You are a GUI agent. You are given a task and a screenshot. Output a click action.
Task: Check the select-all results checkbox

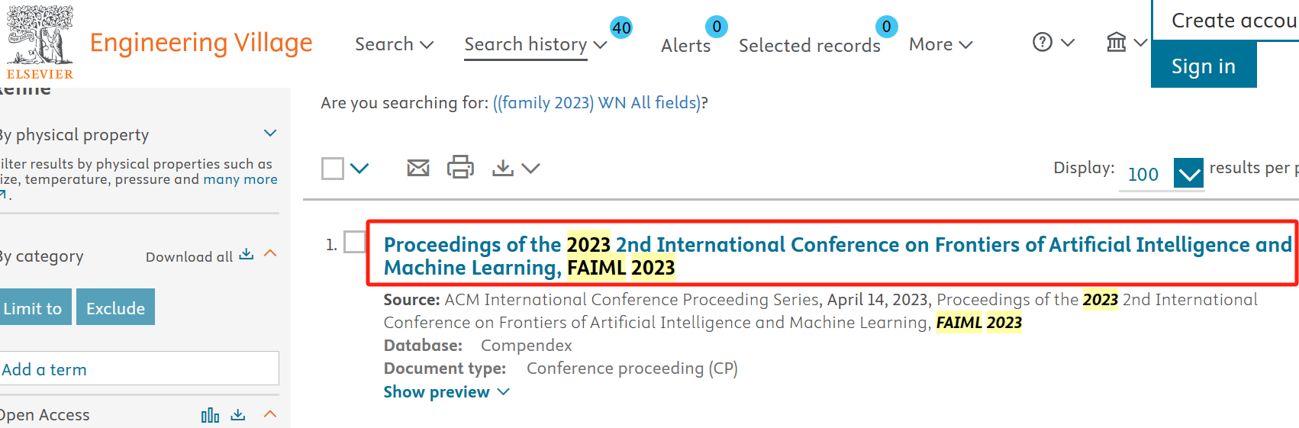[x=333, y=169]
